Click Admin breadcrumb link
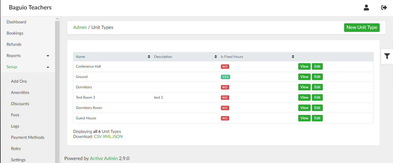Image resolution: width=393 pixels, height=163 pixels. click(x=80, y=27)
